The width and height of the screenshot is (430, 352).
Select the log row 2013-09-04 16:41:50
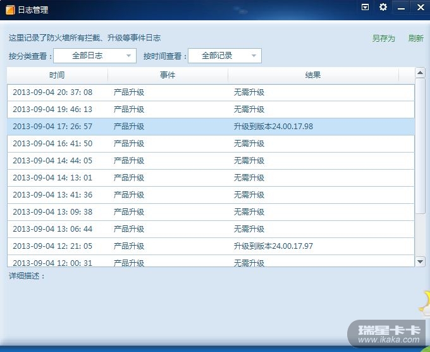[x=211, y=144]
